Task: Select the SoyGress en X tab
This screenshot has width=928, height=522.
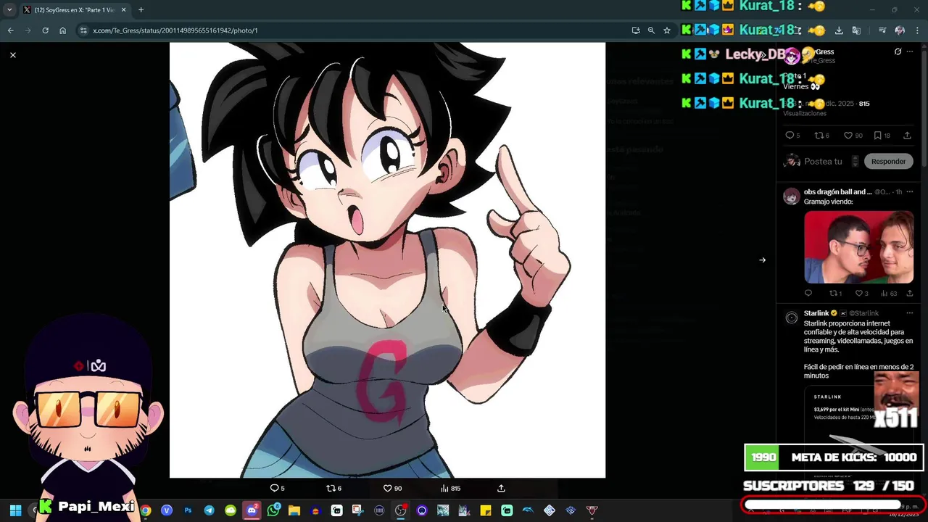Action: coord(74,10)
